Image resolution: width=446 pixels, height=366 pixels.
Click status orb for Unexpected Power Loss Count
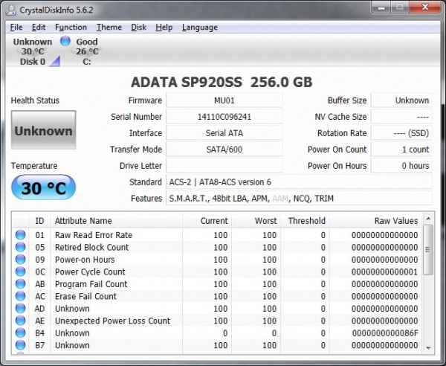tap(20, 321)
